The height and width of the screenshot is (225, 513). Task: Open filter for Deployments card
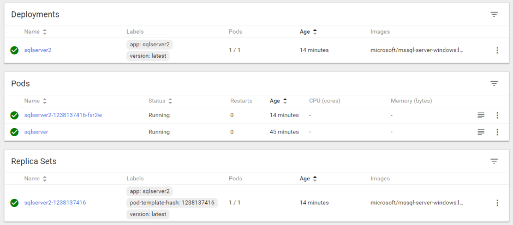point(494,14)
